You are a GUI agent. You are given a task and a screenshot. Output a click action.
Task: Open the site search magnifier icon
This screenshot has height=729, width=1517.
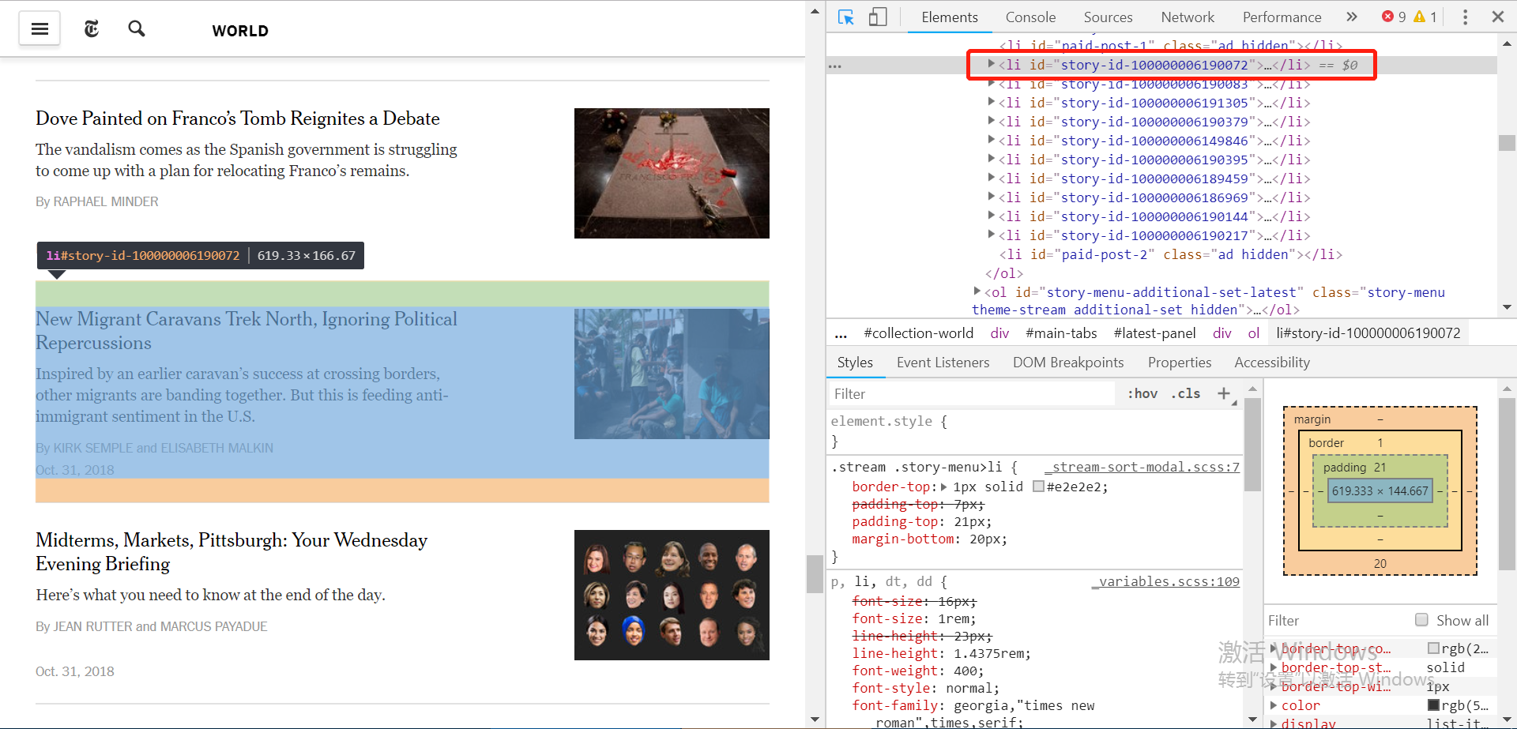pos(136,28)
